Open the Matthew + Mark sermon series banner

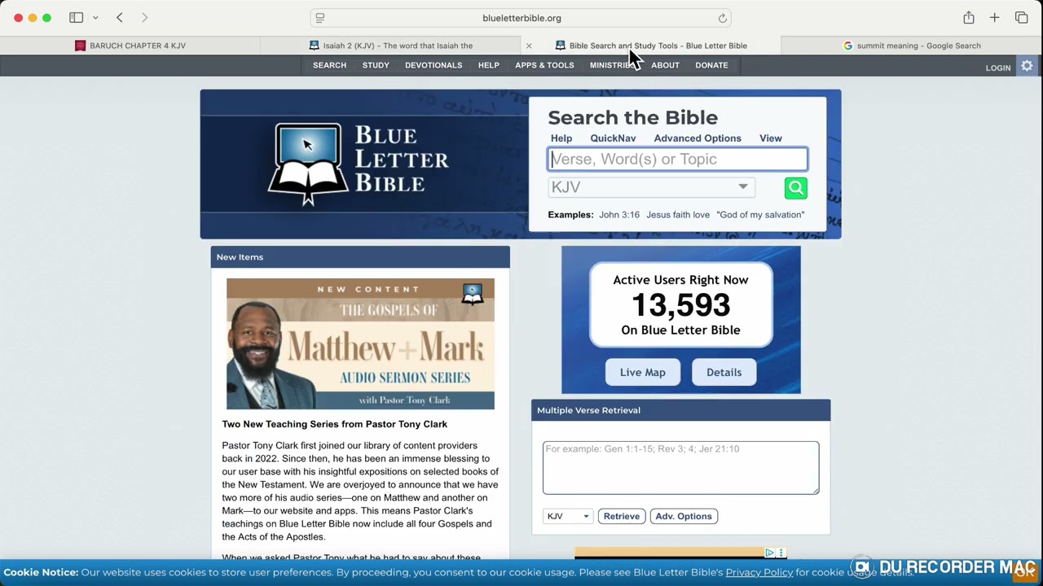click(x=360, y=343)
